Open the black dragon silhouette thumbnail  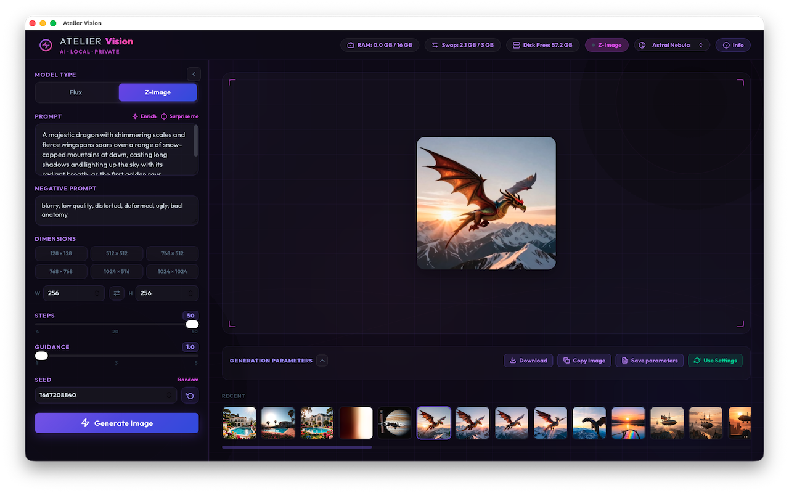589,423
